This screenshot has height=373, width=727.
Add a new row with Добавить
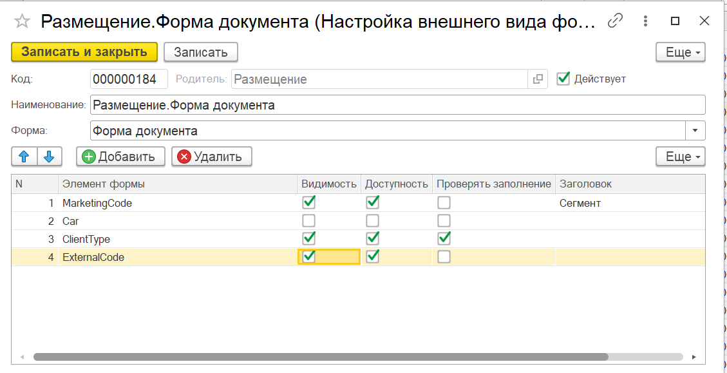point(120,157)
